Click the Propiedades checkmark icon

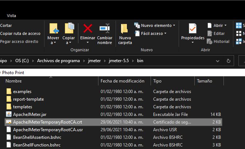point(192,28)
